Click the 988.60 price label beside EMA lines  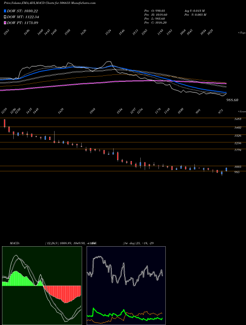tap(232, 100)
